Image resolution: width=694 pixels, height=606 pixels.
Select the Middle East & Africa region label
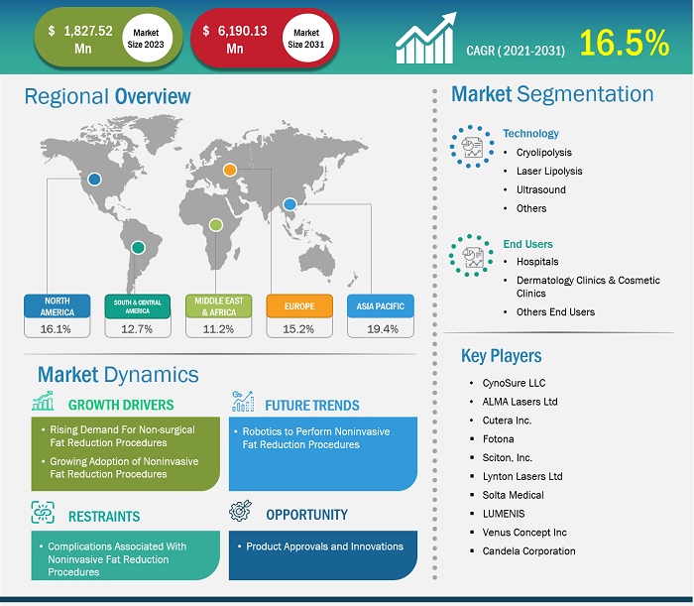coord(219,306)
